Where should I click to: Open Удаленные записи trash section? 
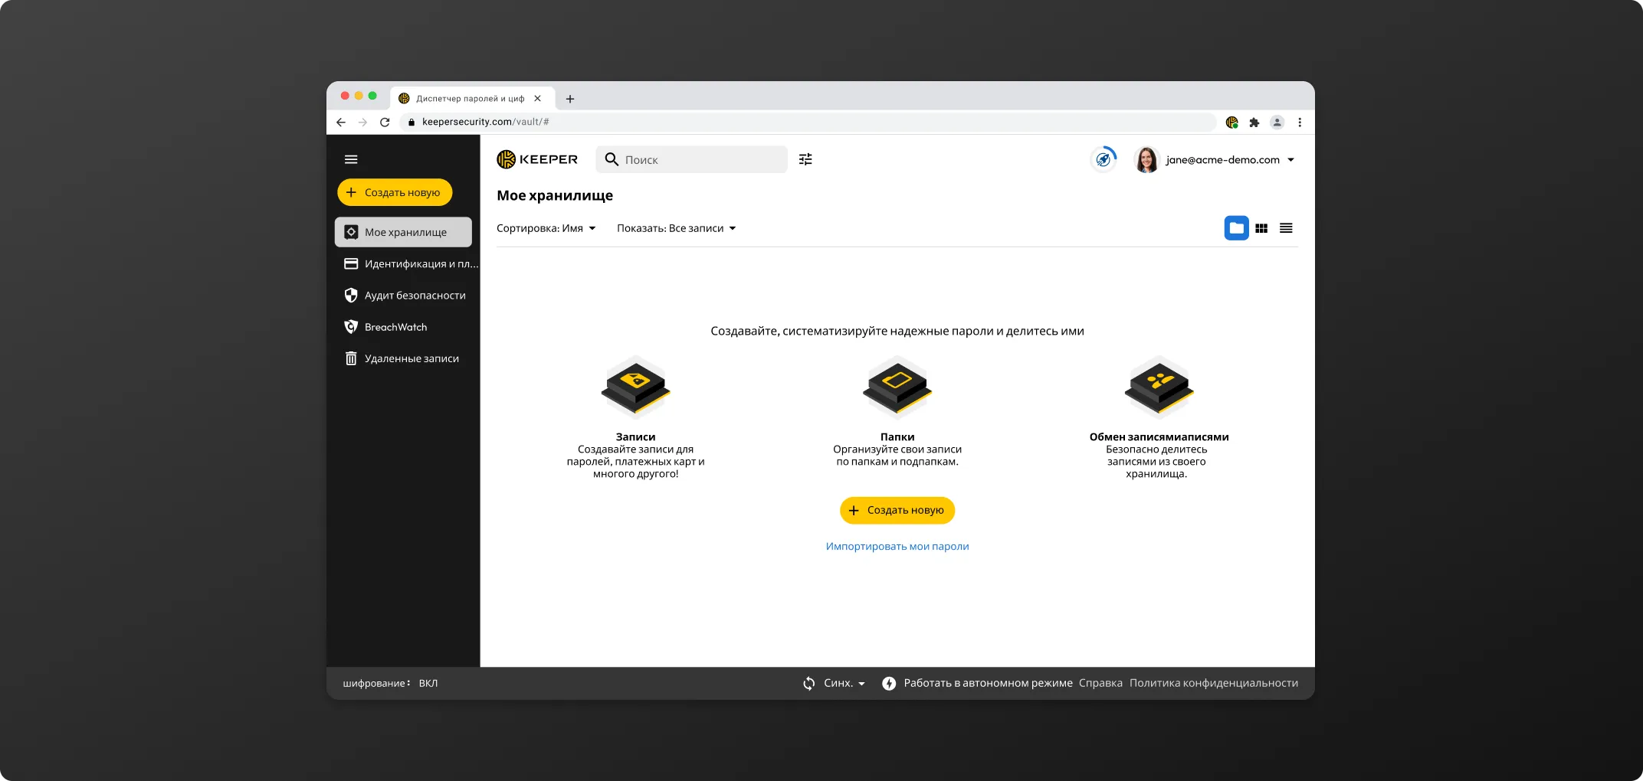coord(403,358)
